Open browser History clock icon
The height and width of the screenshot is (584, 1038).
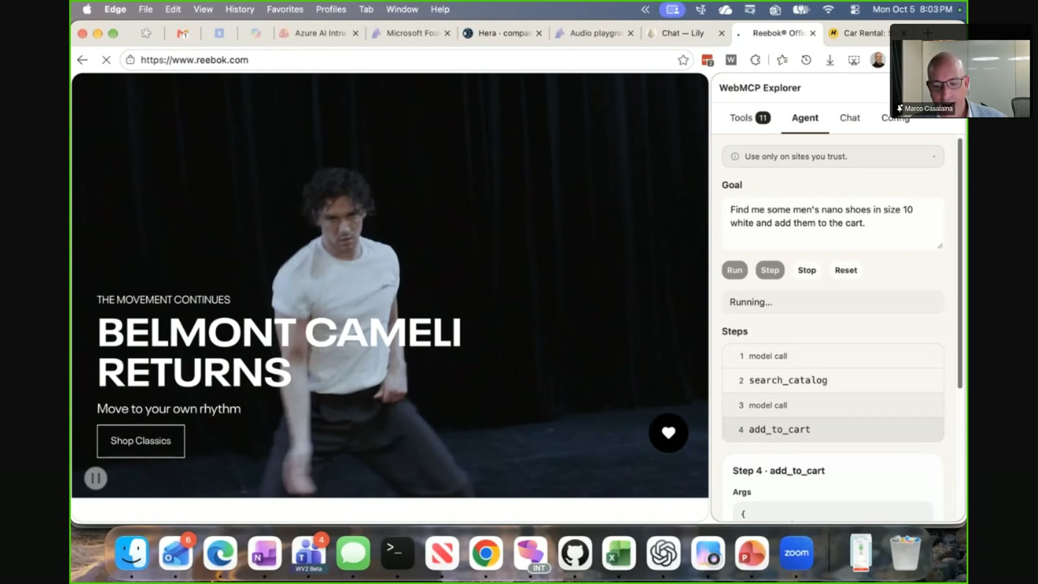point(806,60)
